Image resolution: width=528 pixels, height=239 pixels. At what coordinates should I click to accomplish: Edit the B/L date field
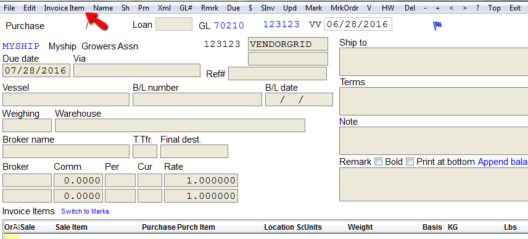pos(299,99)
